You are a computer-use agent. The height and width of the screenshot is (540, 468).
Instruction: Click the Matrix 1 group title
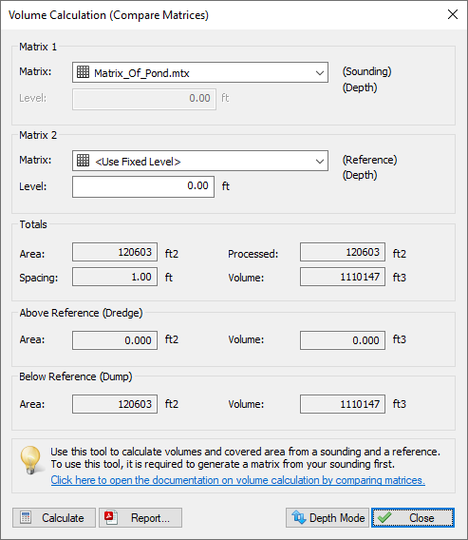pos(38,47)
